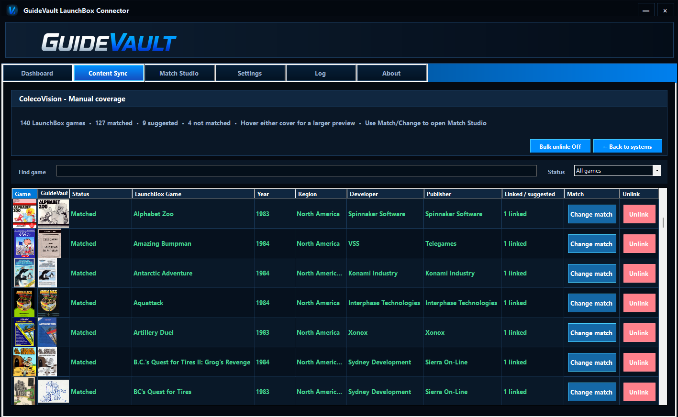Click Grog's Revenge GuideVault manual thumbnail
This screenshot has width=678, height=417.
coord(47,362)
